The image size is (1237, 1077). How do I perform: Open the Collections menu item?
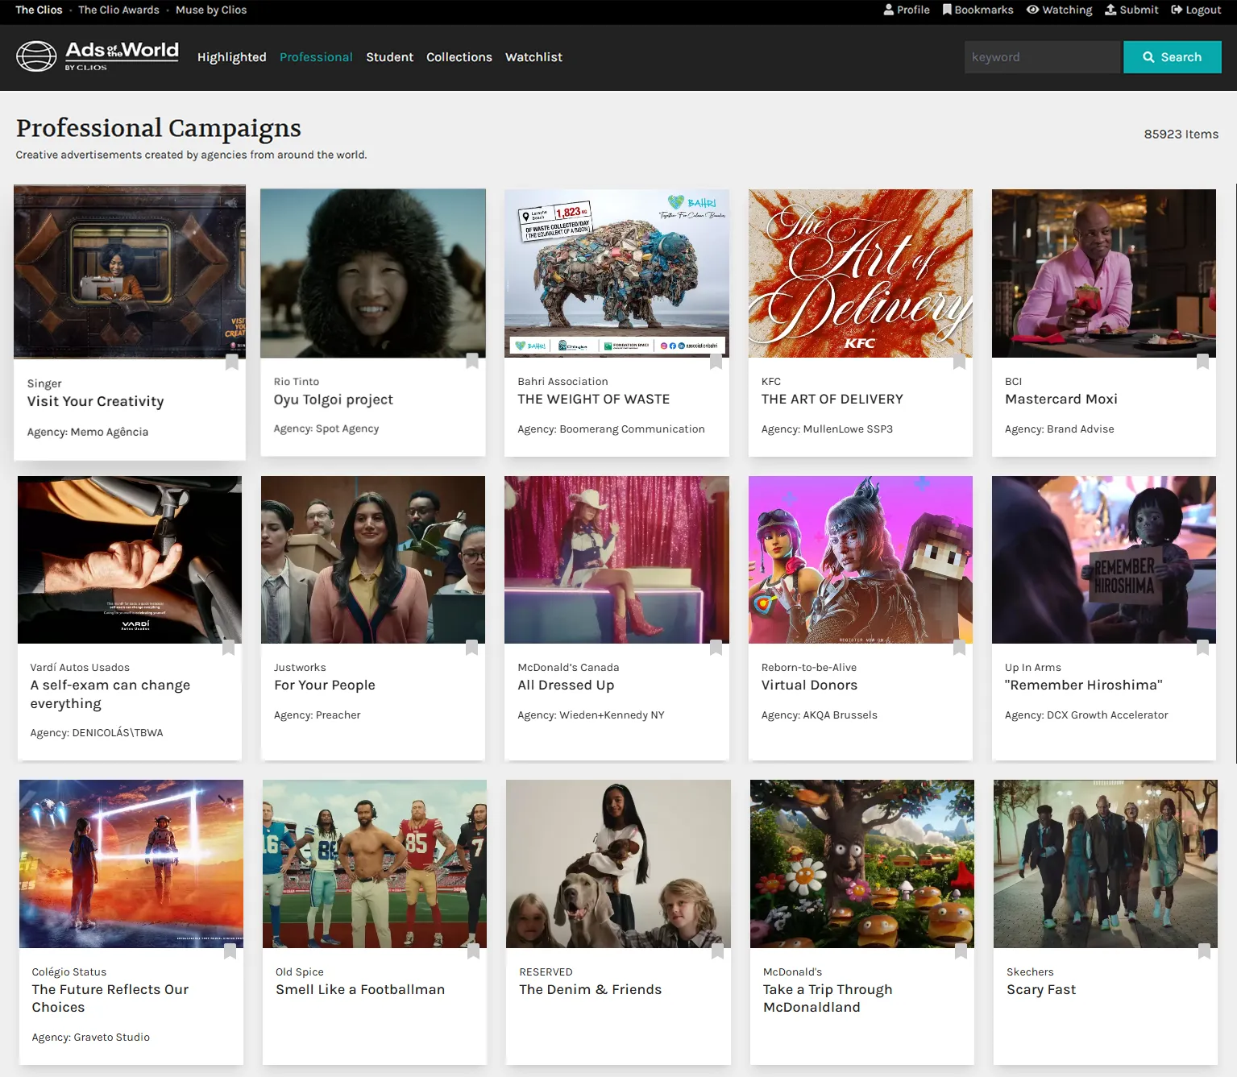[459, 57]
